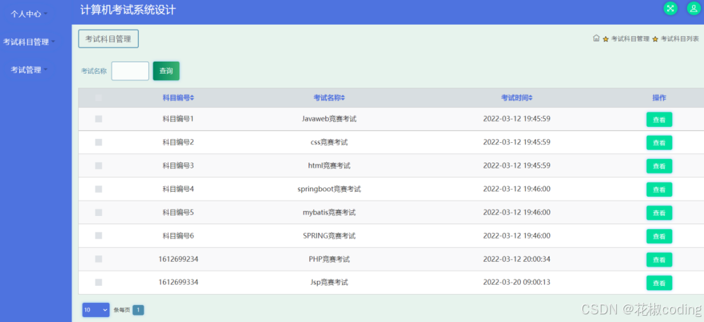Open the rows-per-page dropdown showing 10
The width and height of the screenshot is (704, 322).
(x=95, y=310)
